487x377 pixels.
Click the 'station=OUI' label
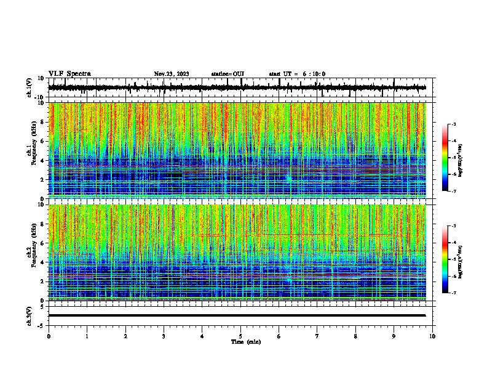click(228, 74)
